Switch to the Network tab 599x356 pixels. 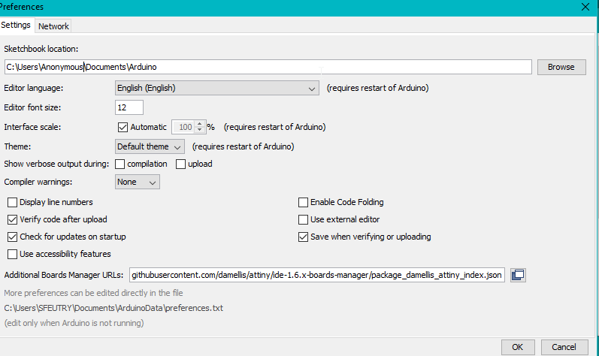click(x=53, y=26)
